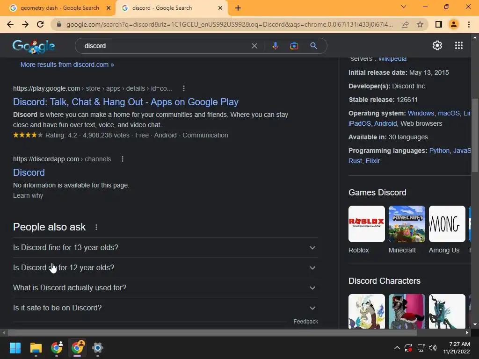Open the macOS link
Screen dimensions: 479x359
coord(449,113)
